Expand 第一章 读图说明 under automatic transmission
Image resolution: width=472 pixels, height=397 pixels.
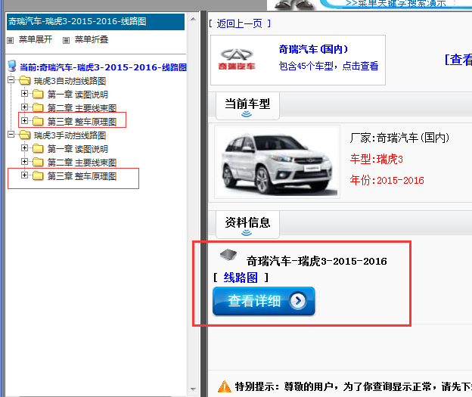pos(25,94)
